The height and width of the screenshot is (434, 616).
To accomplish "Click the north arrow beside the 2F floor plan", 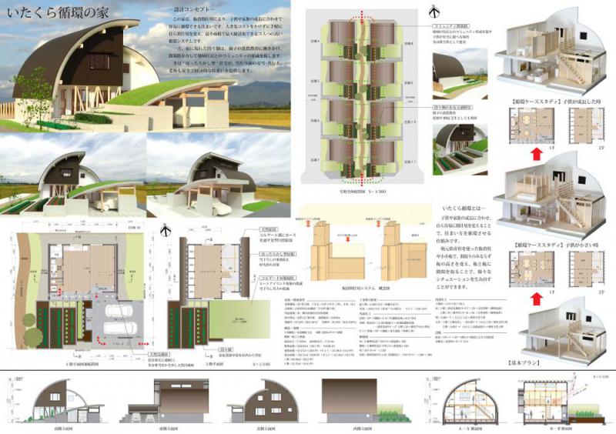I will click(x=164, y=231).
